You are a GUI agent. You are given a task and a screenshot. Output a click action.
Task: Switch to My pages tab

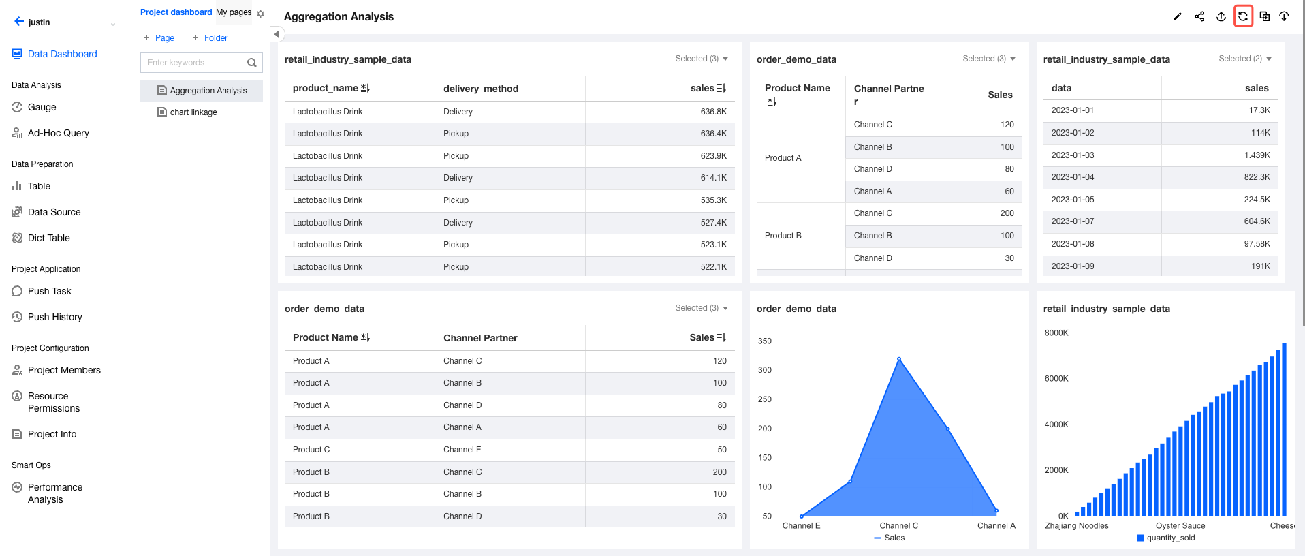click(234, 12)
